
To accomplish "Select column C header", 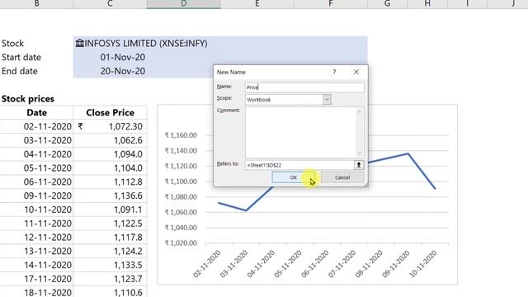I will (x=110, y=3).
